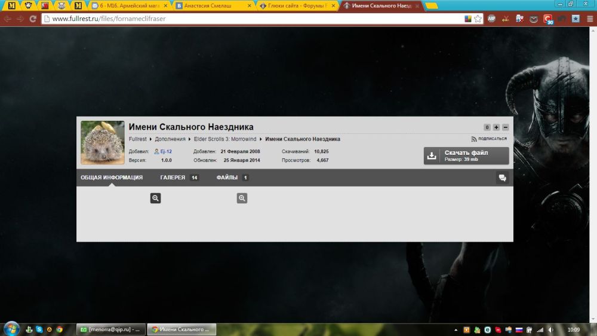The height and width of the screenshot is (336, 597).
Task: Click the first pinned M tab
Action: 12,6
